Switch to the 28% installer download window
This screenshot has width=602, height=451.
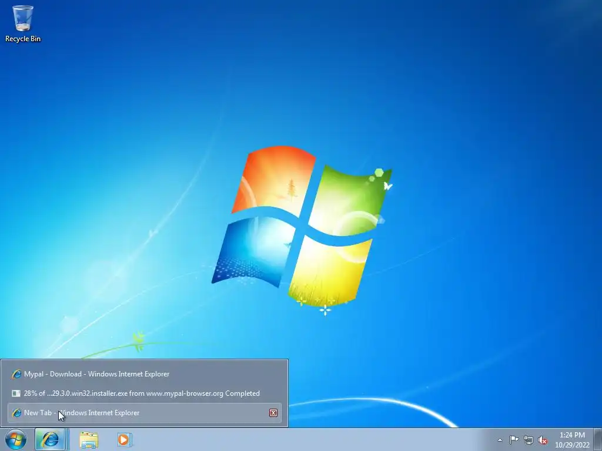click(145, 393)
